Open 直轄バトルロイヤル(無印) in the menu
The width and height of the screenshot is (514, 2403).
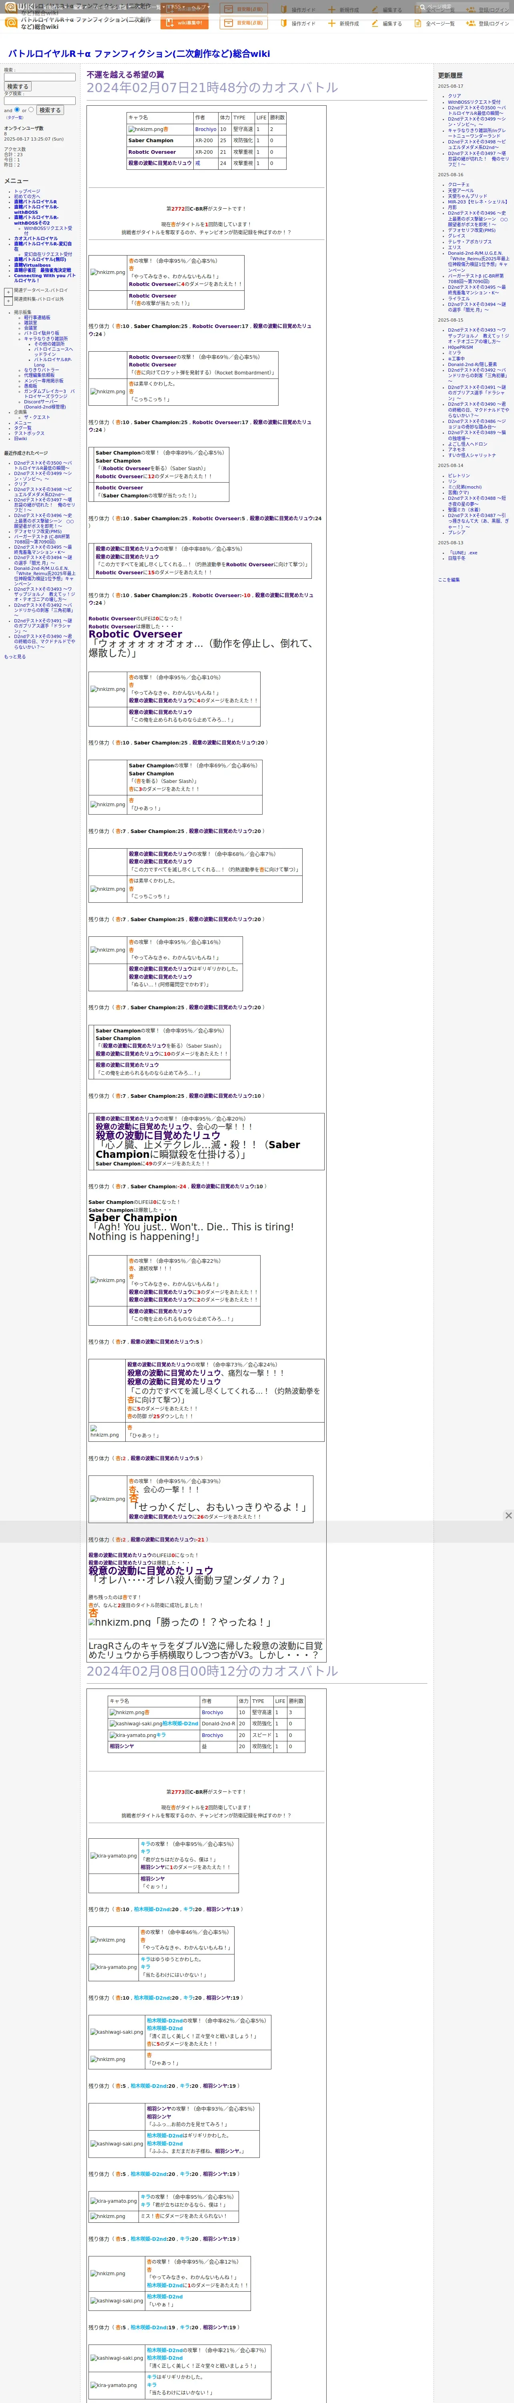point(40,260)
